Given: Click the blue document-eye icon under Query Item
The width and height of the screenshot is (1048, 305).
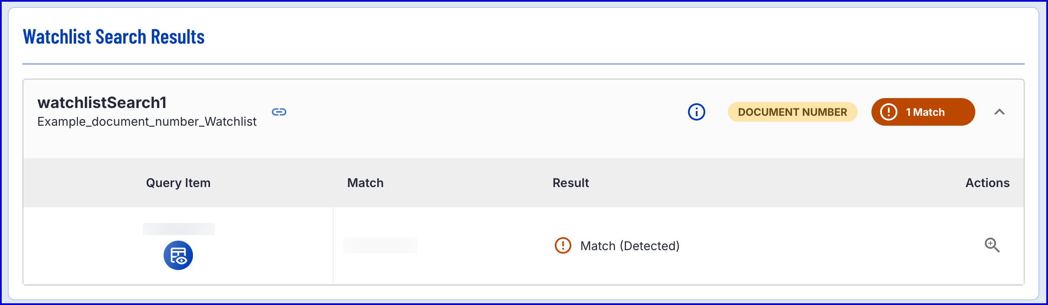Looking at the screenshot, I should 178,255.
